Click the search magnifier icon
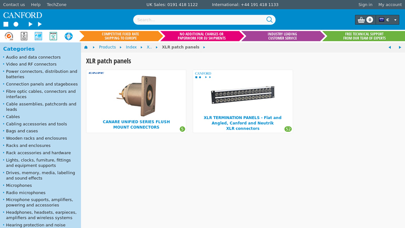The height and width of the screenshot is (228, 405). pyautogui.click(x=269, y=20)
